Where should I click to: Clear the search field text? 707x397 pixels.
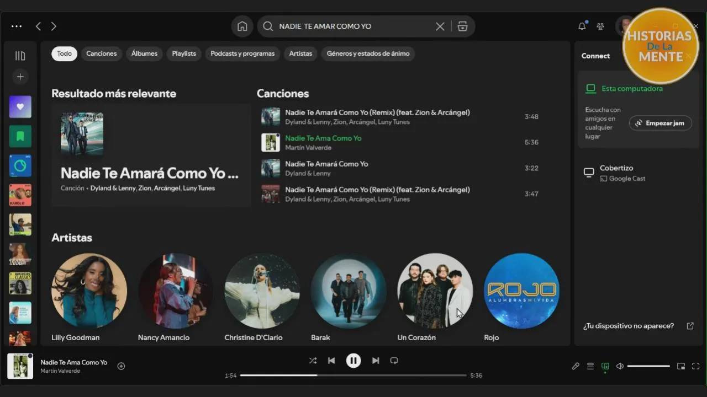click(440, 26)
